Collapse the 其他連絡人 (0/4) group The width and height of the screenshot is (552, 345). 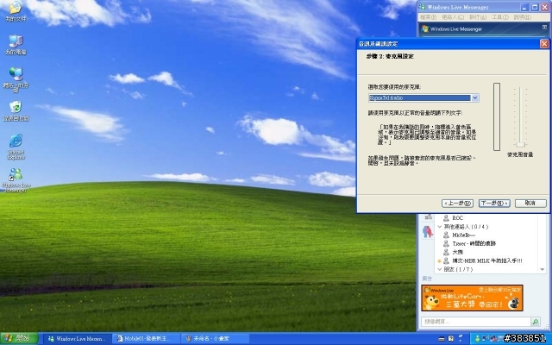click(x=439, y=227)
